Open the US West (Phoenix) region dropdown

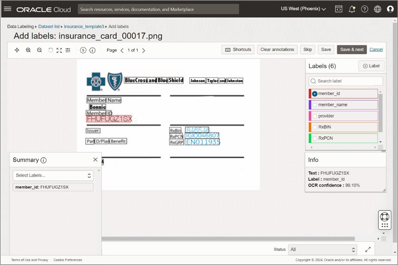click(x=303, y=9)
